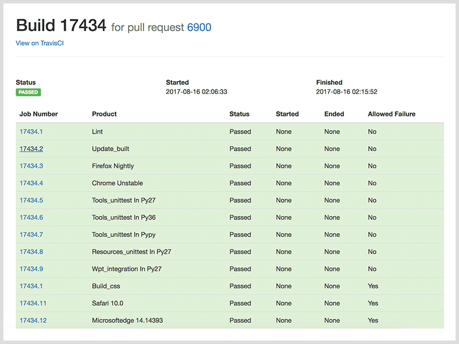Screen dimensions: 459x344
Task: Sort by the Allowed Failure column header
Action: (391, 114)
